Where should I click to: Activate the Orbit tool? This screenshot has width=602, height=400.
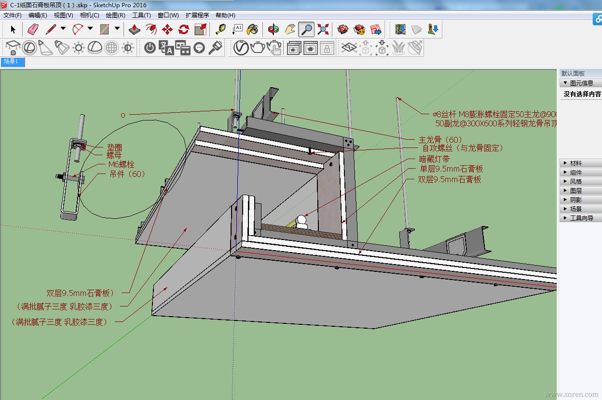pos(274,29)
